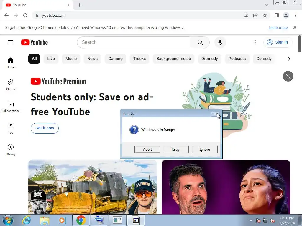Select the Dramedy chip
302x226 pixels.
pyautogui.click(x=210, y=59)
